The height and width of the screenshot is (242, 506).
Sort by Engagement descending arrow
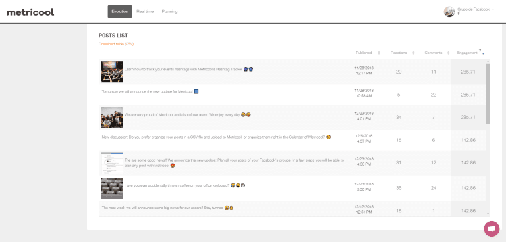coord(483,53)
